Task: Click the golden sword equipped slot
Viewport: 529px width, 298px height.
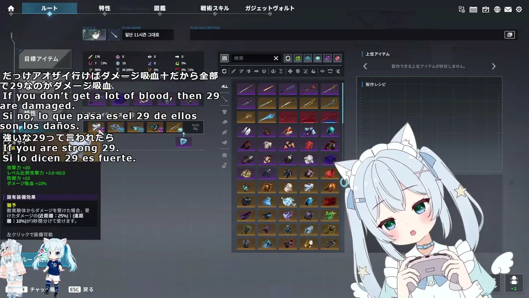Action: click(x=174, y=127)
